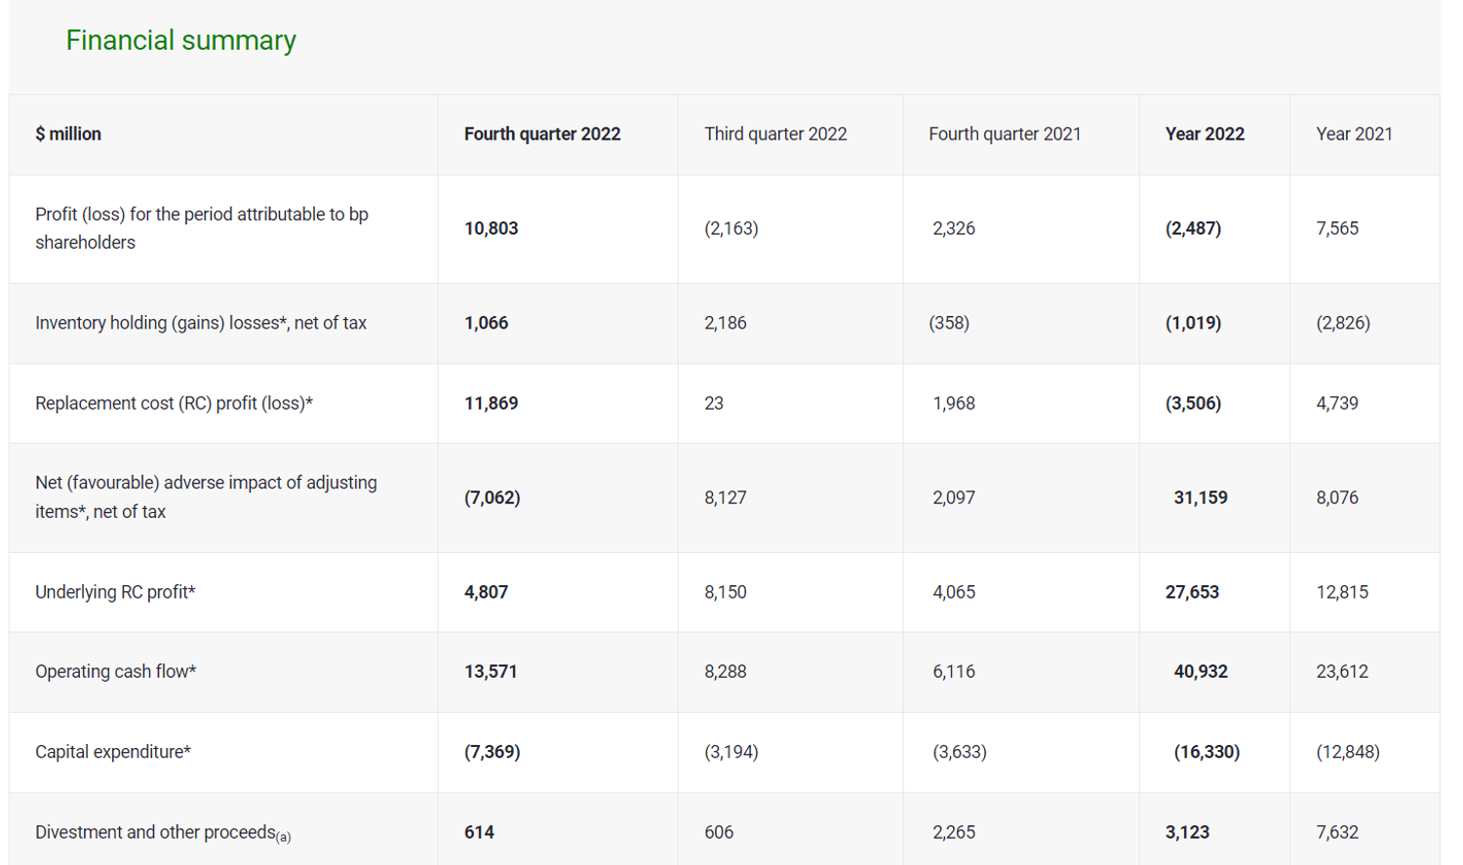Select the 27,653 underlying RC profit value

[1192, 592]
